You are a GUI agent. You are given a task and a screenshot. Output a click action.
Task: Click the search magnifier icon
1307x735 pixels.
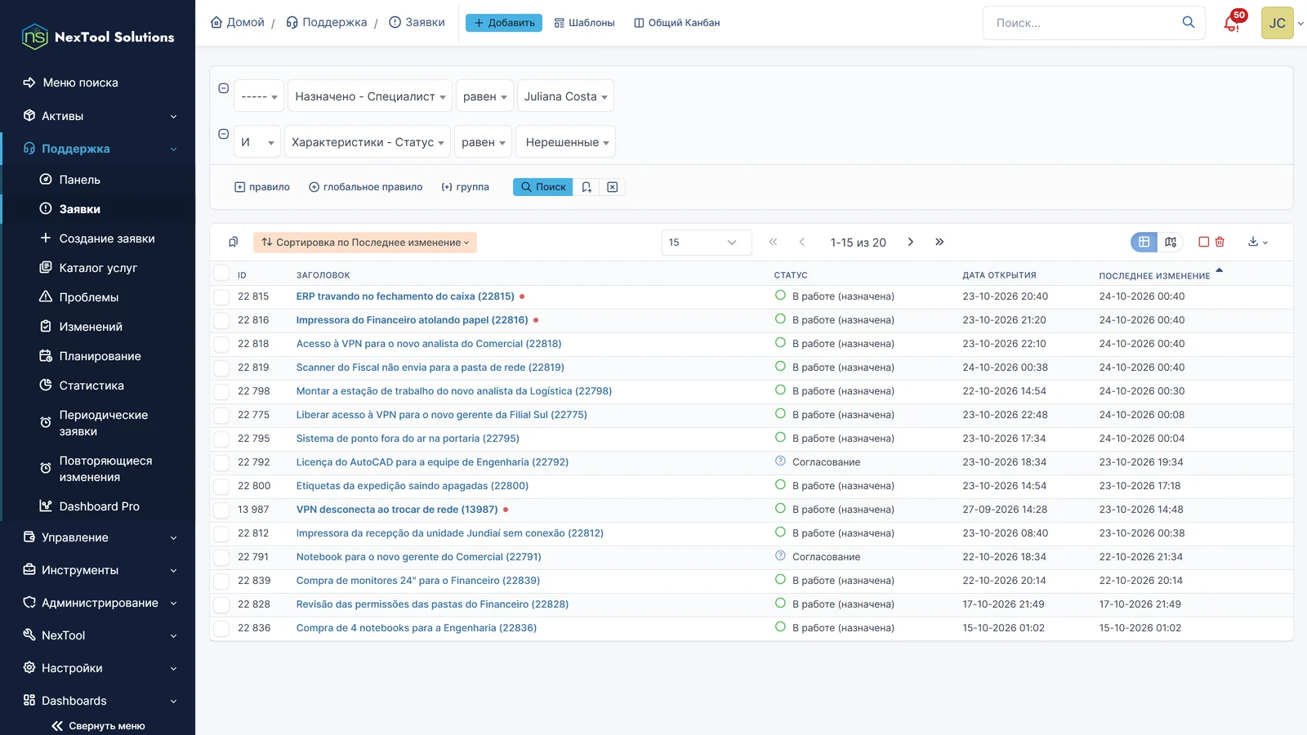point(1188,23)
